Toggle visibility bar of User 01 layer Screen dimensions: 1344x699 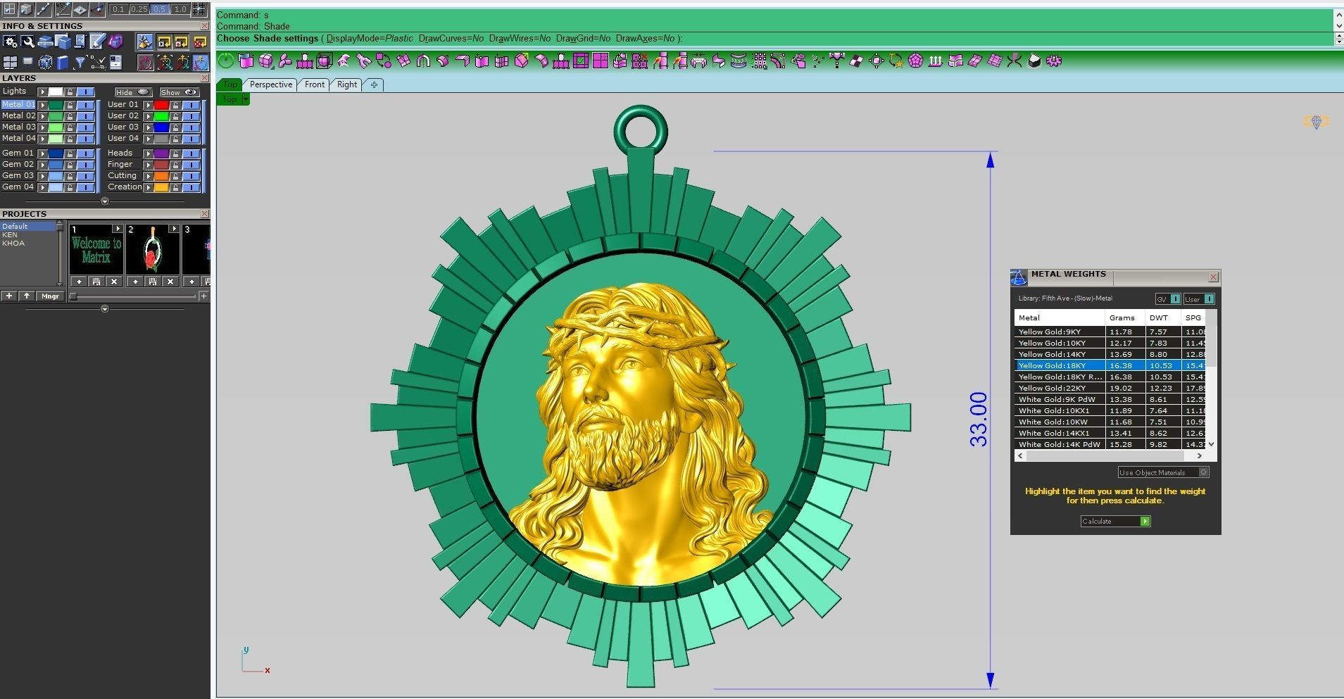click(x=191, y=105)
